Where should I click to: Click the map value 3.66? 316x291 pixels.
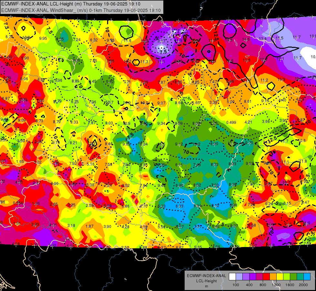(x=266, y=121)
